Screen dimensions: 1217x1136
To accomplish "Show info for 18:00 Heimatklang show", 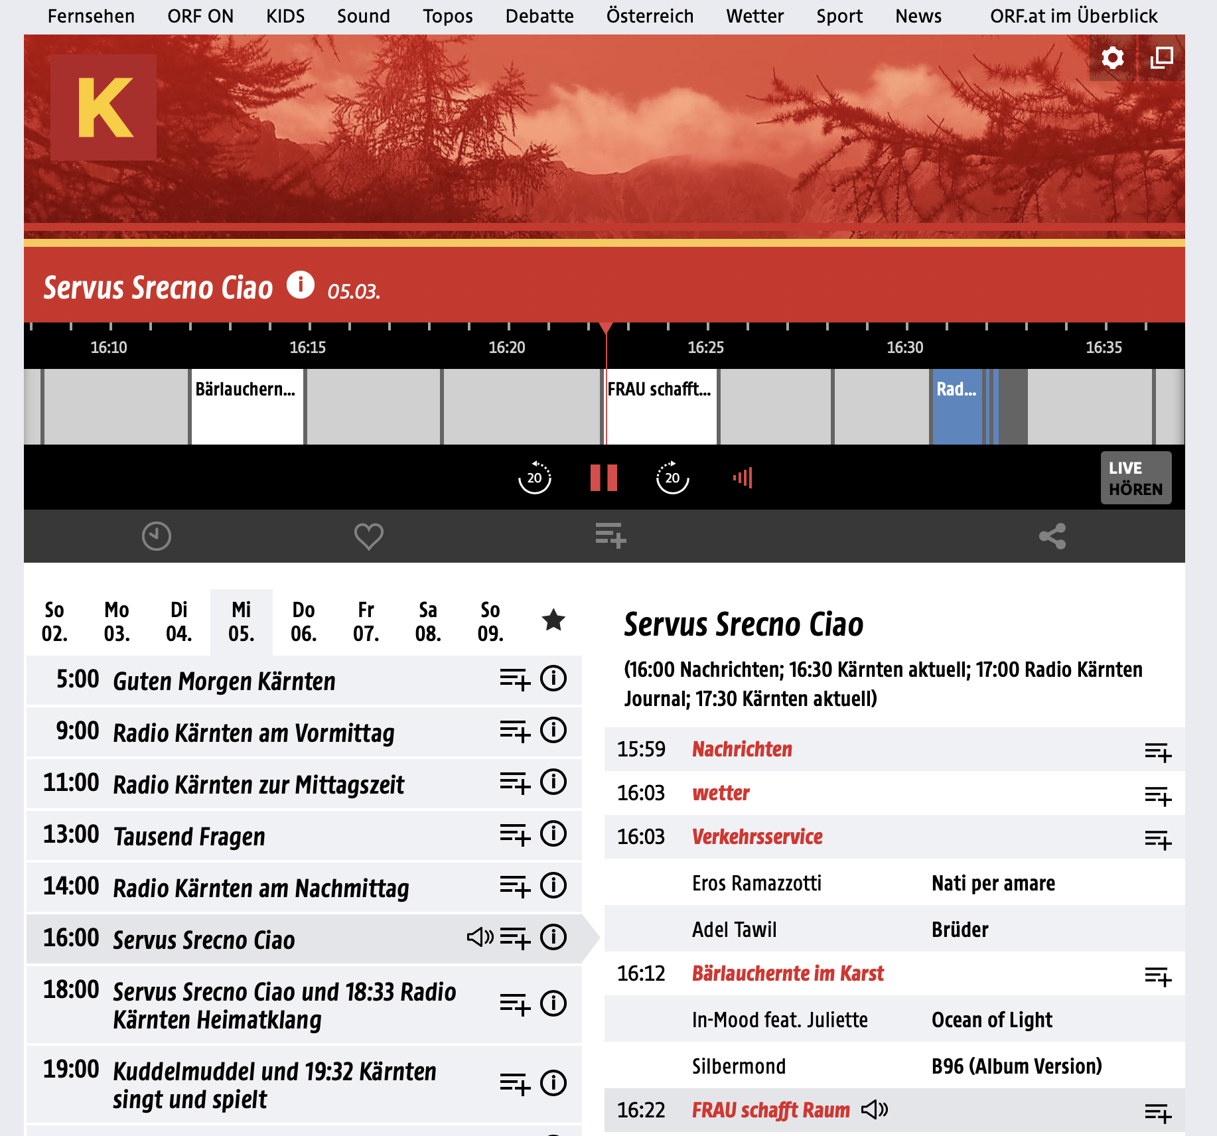I will tap(553, 1003).
